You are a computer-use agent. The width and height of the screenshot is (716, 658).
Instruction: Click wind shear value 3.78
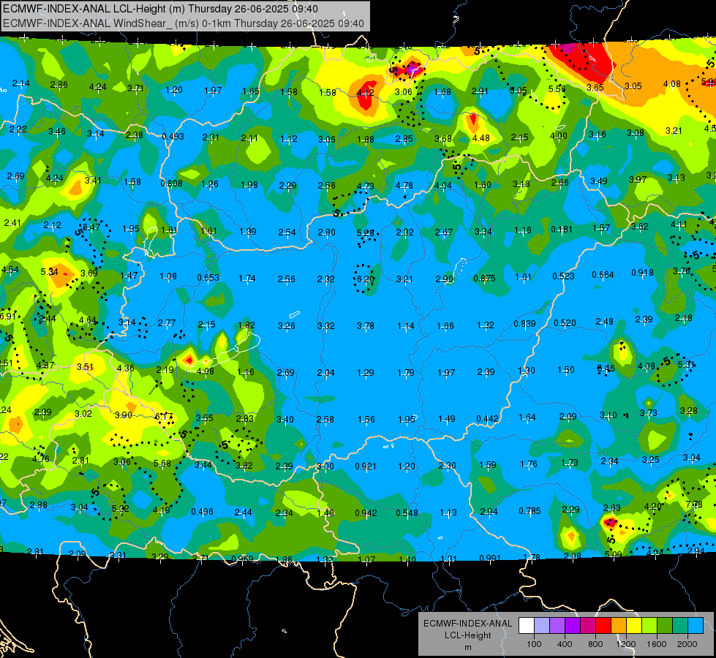[x=365, y=325]
